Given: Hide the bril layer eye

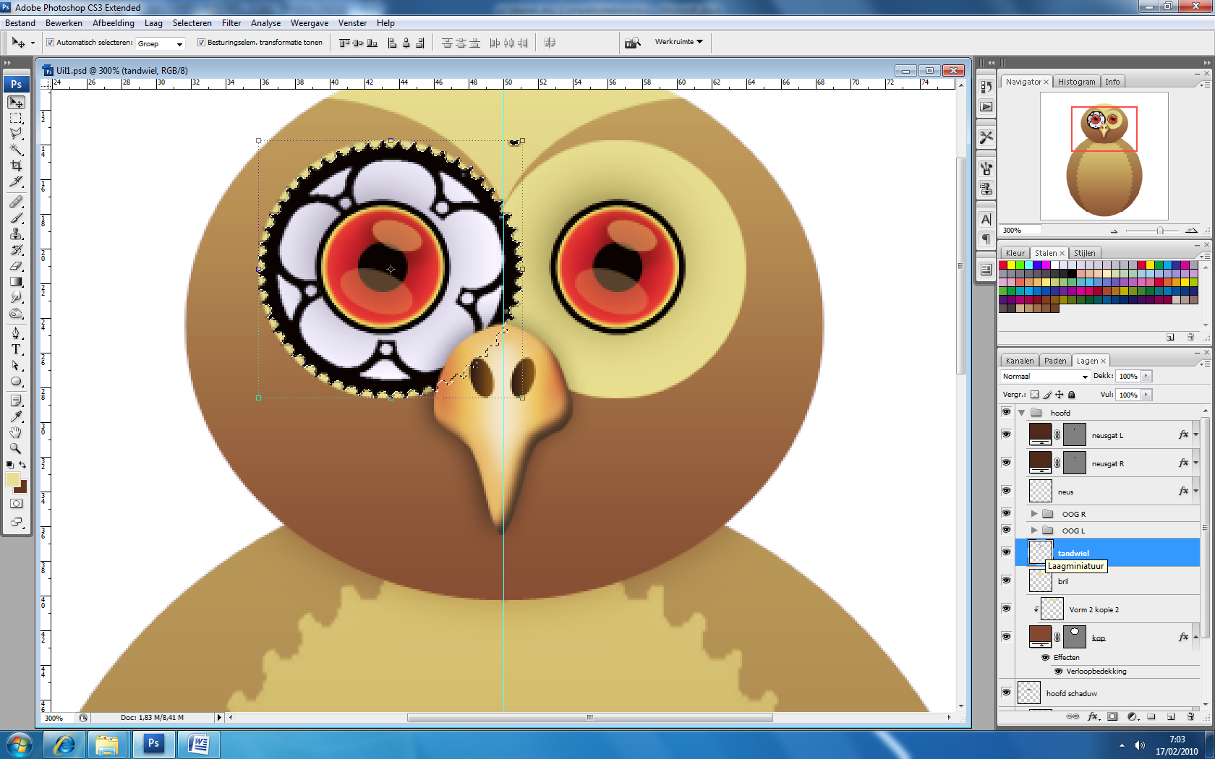Looking at the screenshot, I should pos(1006,580).
